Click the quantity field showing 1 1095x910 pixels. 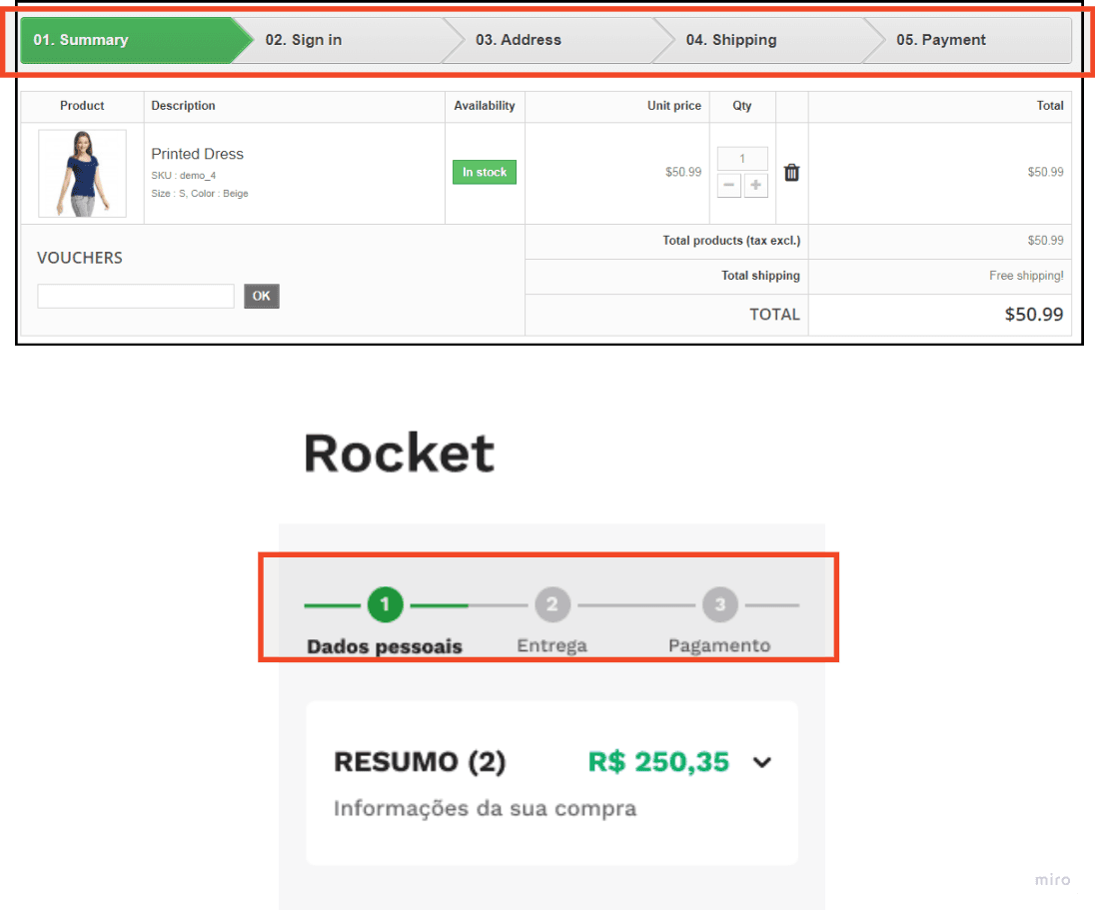coord(742,159)
